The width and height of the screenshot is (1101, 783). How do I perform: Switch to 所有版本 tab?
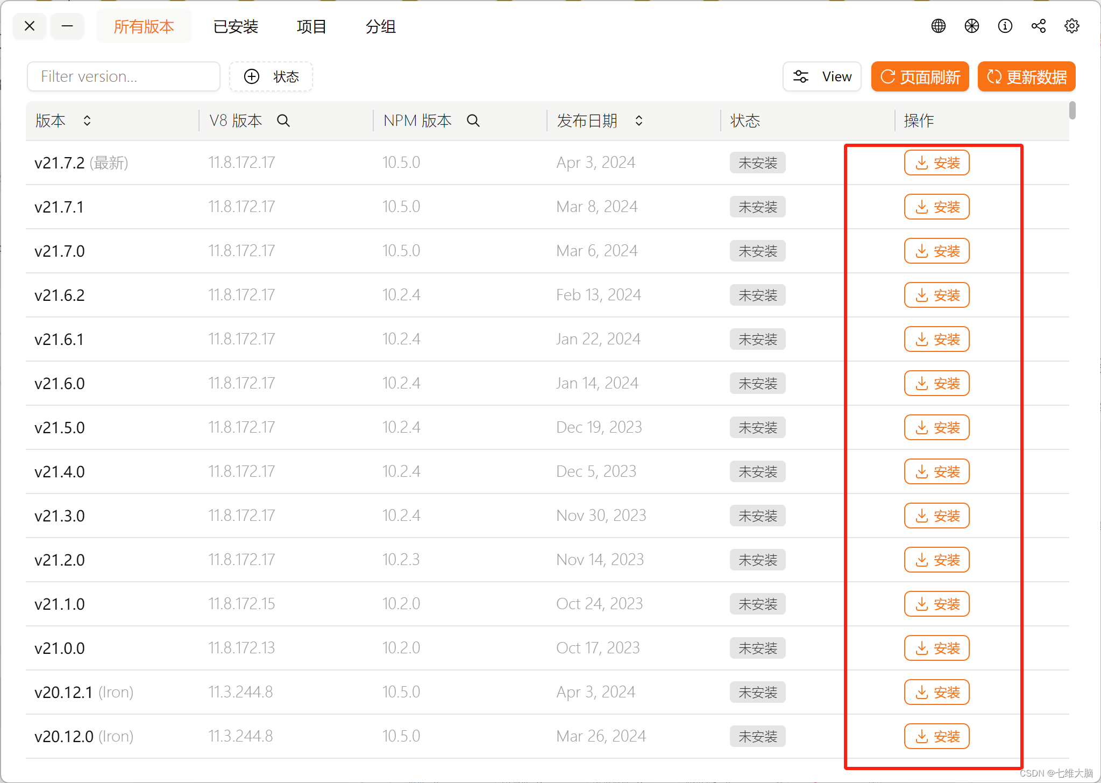coord(144,26)
